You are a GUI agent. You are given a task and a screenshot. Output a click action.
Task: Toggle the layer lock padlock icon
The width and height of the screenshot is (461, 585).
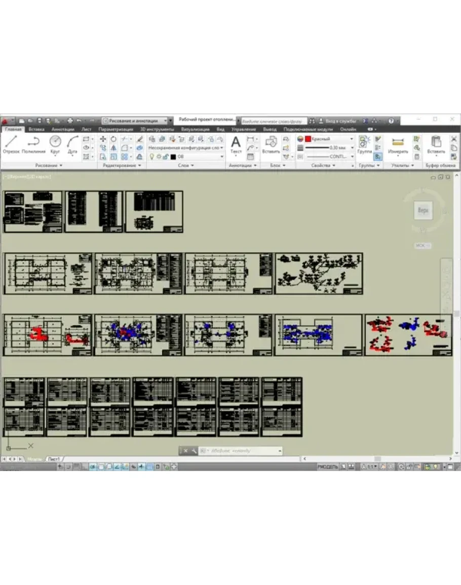tap(166, 157)
